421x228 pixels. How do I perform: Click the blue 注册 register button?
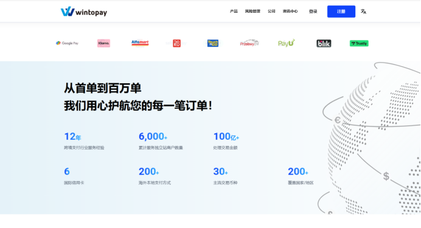341,12
